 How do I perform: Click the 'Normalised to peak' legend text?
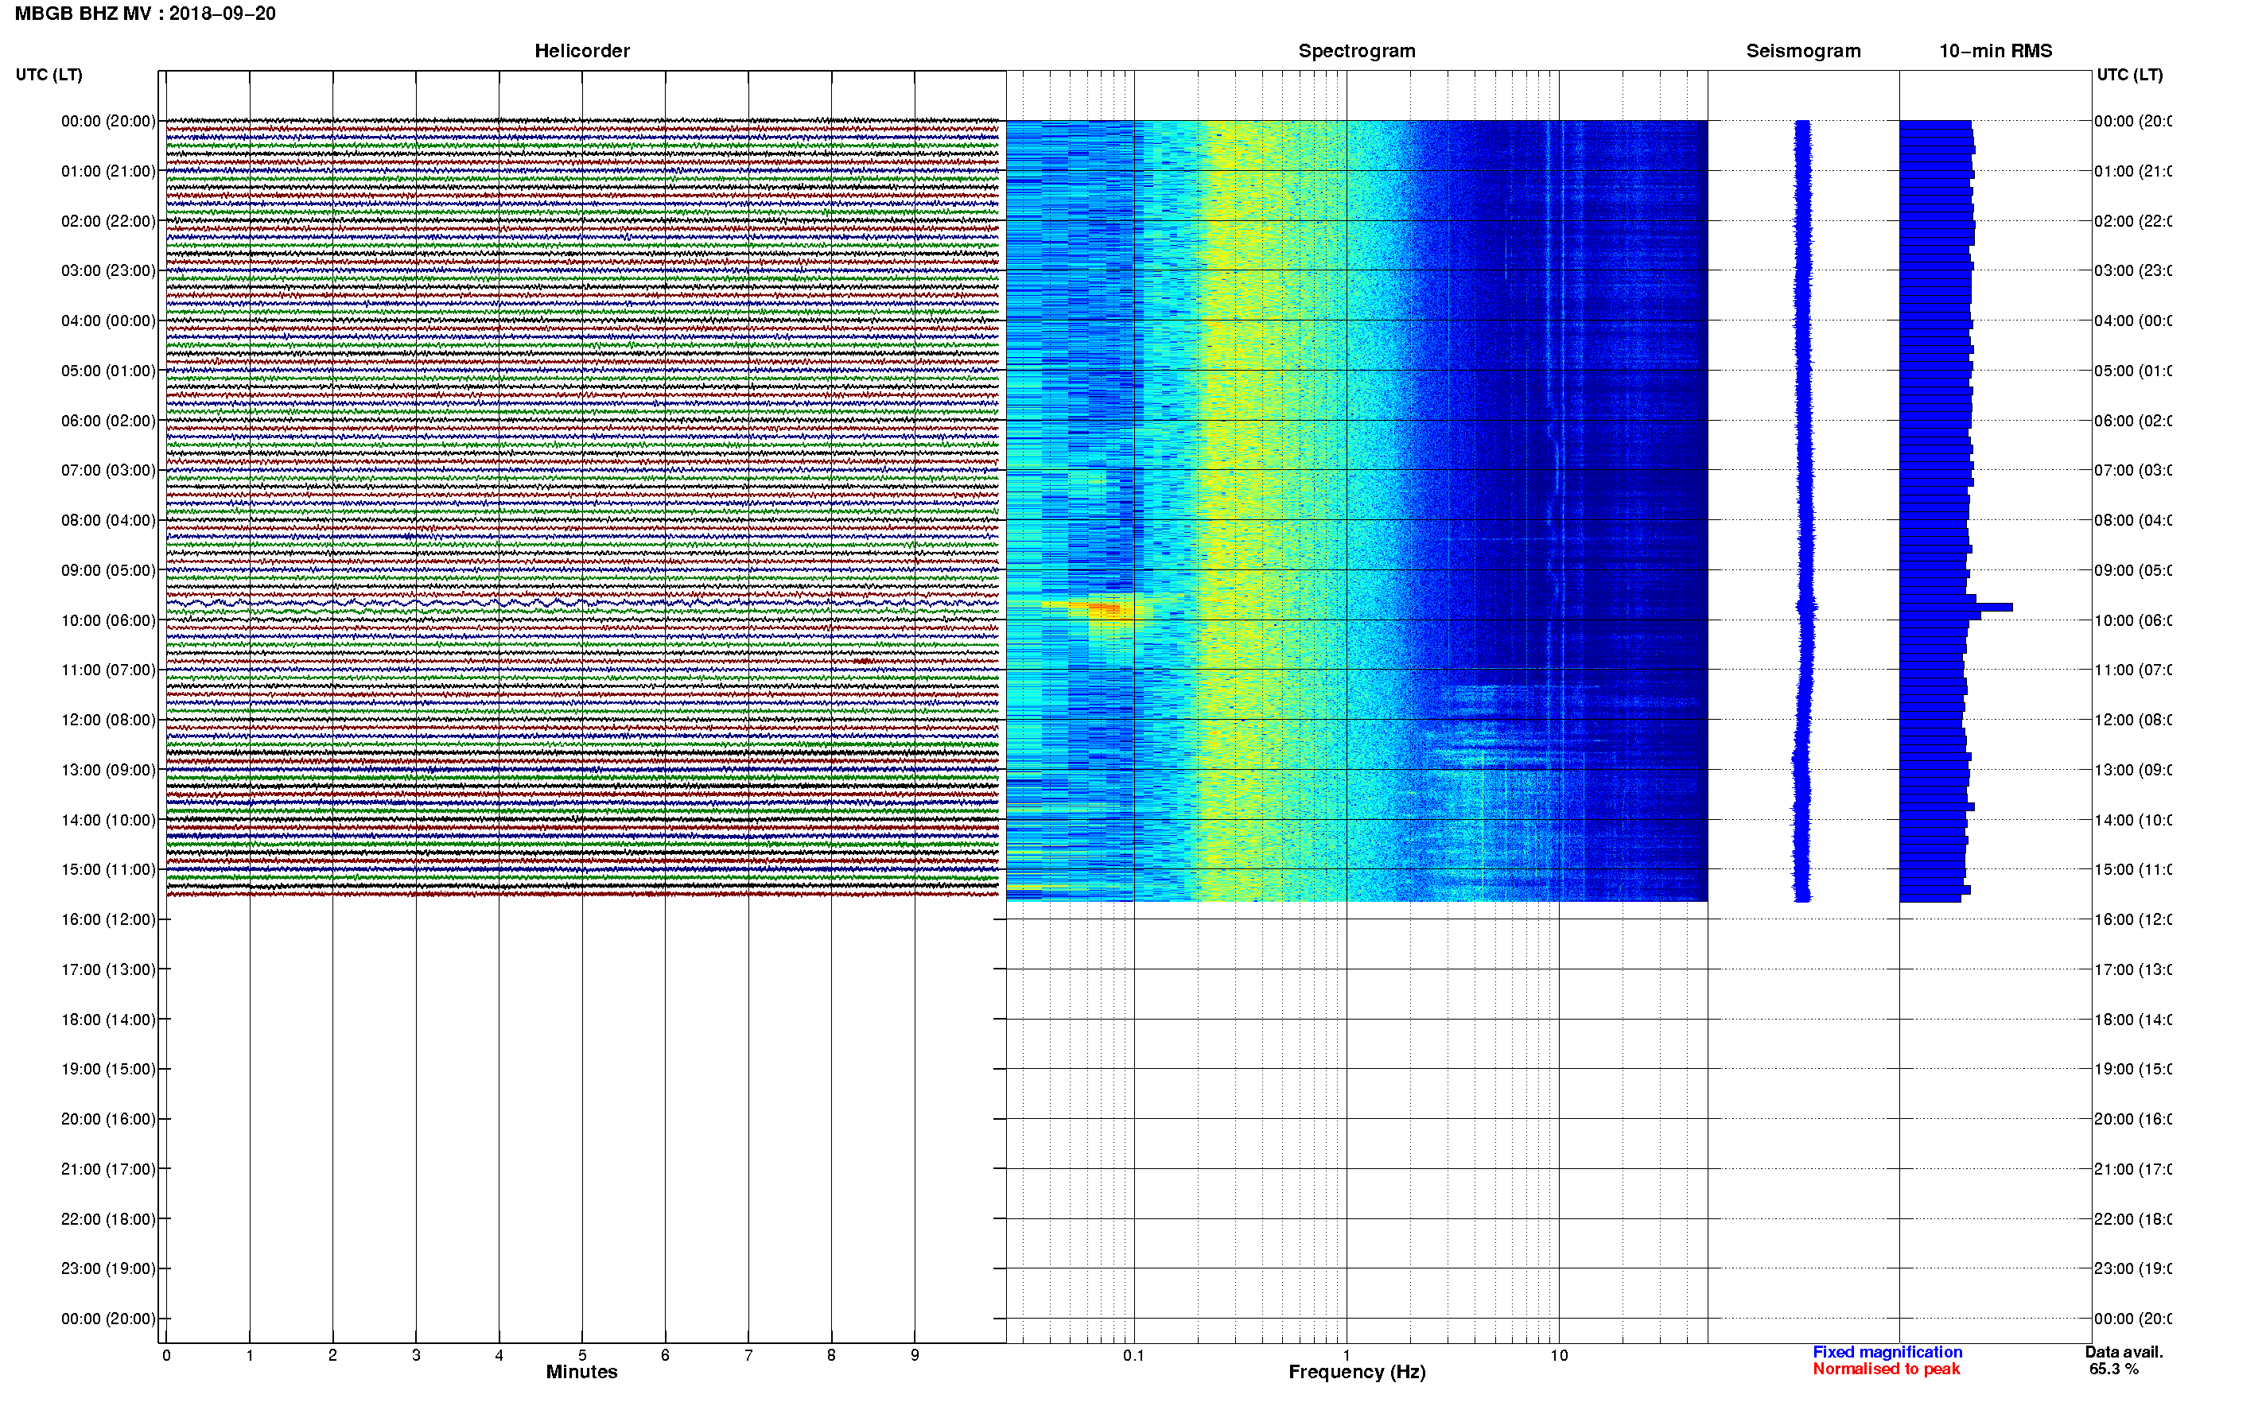coord(1886,1369)
